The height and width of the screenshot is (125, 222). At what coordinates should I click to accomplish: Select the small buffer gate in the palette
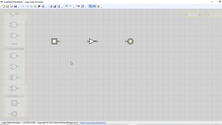(14, 44)
